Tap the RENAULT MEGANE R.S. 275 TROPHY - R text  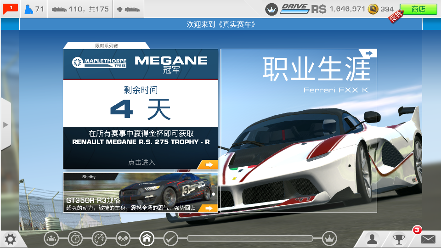[141, 142]
